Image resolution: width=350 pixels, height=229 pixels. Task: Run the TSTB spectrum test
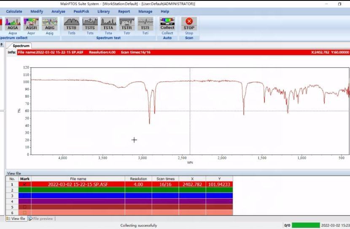71,24
